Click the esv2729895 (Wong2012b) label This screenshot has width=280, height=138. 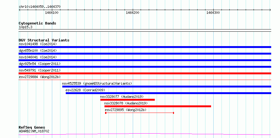click(x=126, y=110)
